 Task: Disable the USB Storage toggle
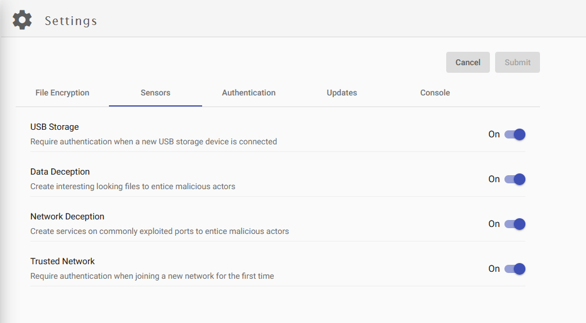(515, 134)
